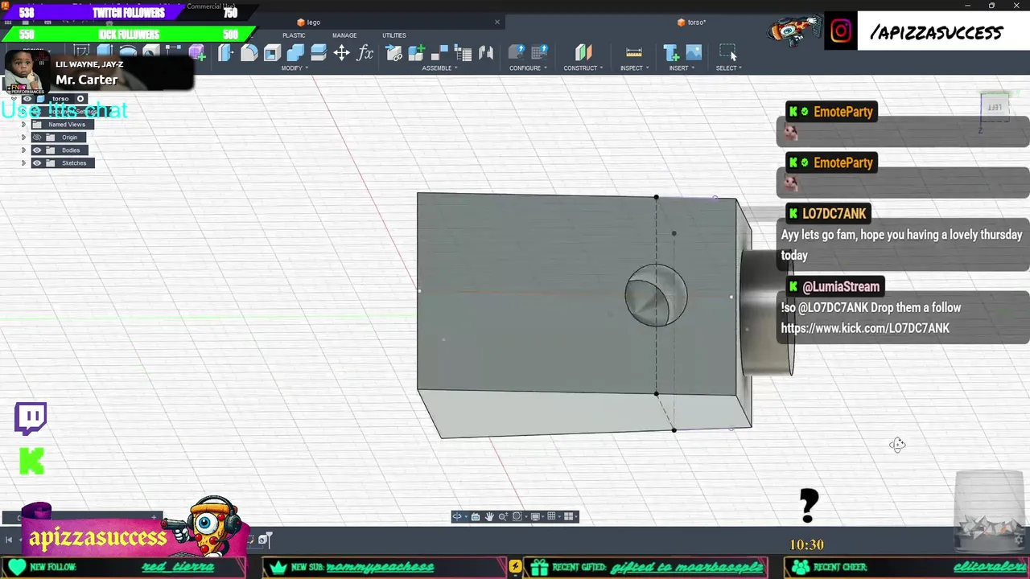Open Grid and Snaps settings icon
The width and height of the screenshot is (1030, 579).
551,516
